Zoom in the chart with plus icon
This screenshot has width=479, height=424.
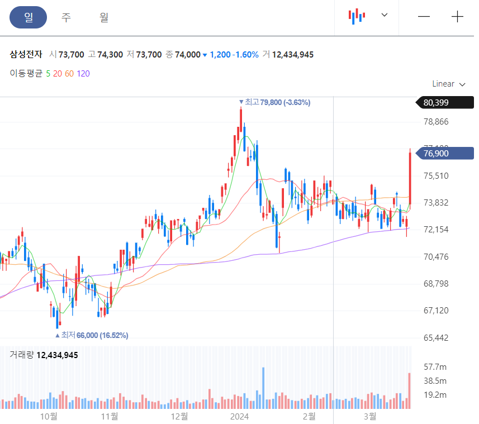pyautogui.click(x=457, y=17)
